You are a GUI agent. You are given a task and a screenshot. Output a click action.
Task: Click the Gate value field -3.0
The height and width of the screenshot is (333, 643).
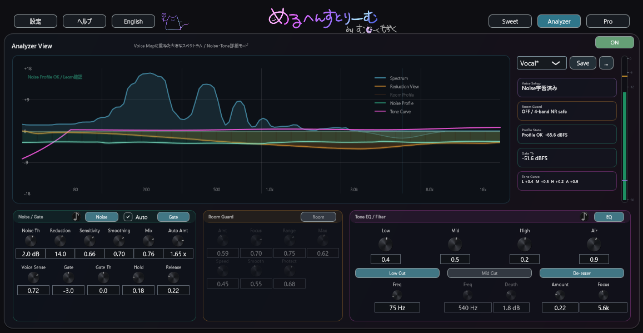coord(68,290)
